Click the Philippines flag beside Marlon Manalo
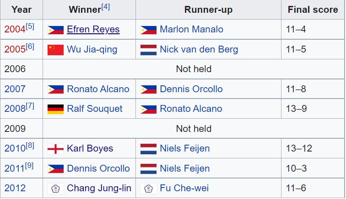The image size is (346, 199). (x=148, y=30)
